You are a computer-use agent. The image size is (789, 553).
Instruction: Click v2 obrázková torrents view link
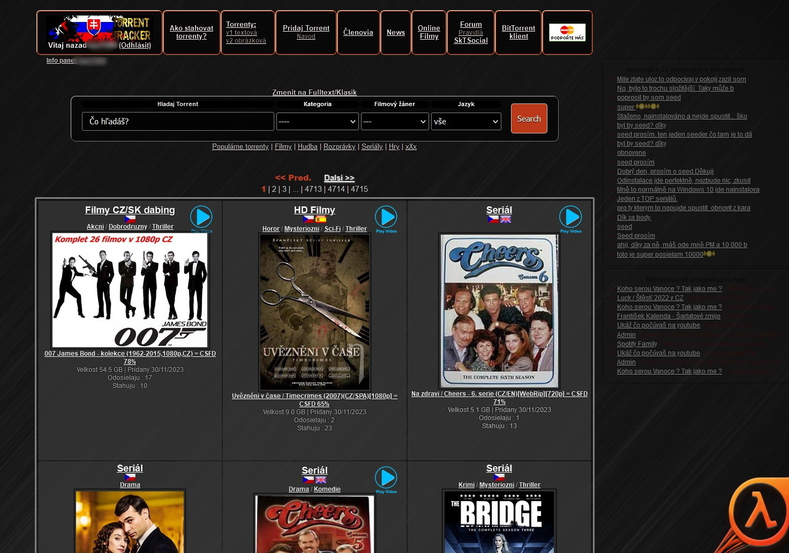[246, 41]
